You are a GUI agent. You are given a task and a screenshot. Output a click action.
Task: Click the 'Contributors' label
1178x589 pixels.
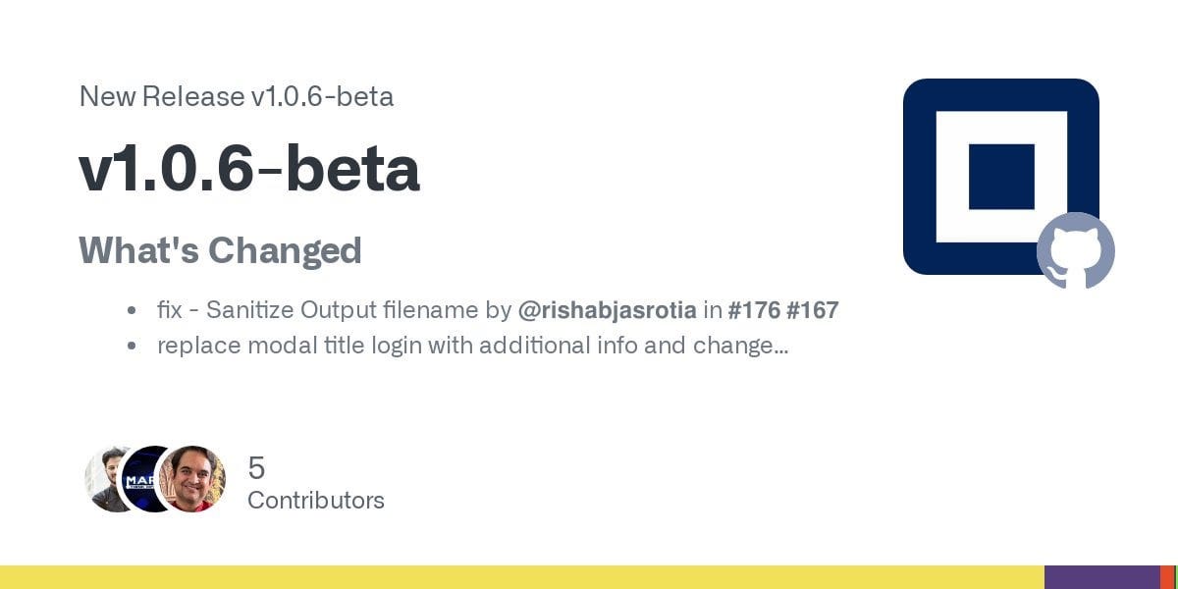tap(315, 500)
